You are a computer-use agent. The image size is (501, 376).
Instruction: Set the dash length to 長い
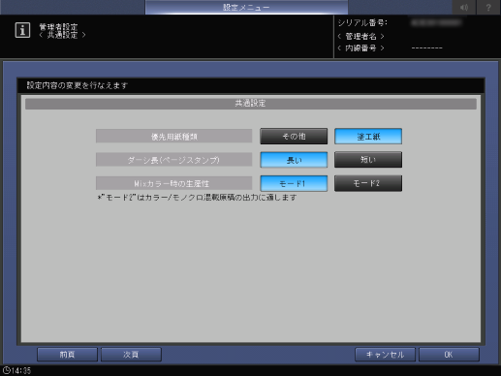(x=294, y=160)
